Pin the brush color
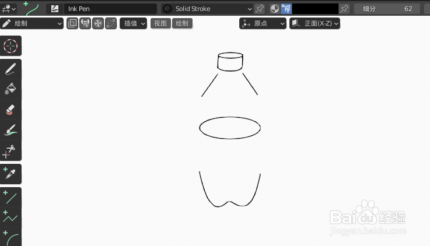The image size is (430, 246). [x=344, y=9]
